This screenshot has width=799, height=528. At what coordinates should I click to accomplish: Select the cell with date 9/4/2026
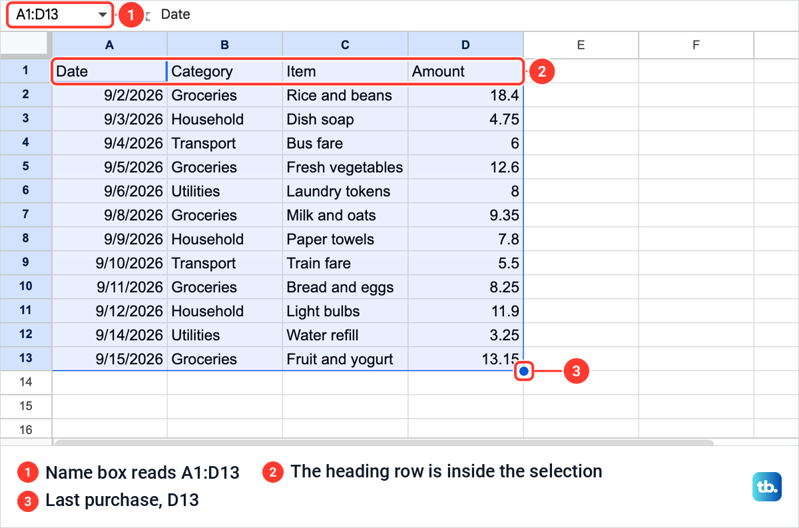pyautogui.click(x=110, y=143)
